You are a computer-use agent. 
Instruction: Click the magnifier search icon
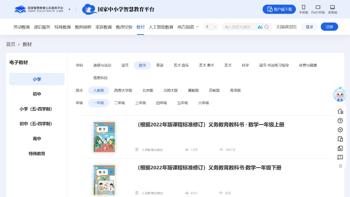click(x=267, y=27)
